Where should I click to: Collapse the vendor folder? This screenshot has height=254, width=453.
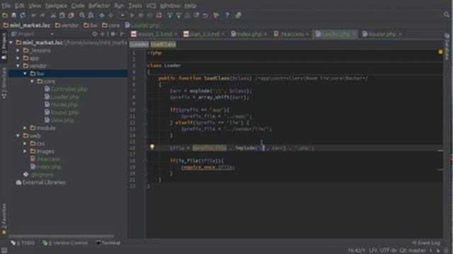18,66
